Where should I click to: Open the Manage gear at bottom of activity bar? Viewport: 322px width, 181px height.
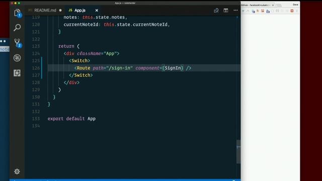click(x=17, y=171)
